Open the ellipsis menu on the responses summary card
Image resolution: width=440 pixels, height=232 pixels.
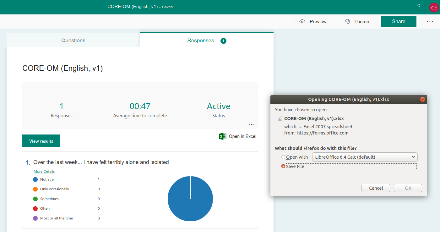251,124
